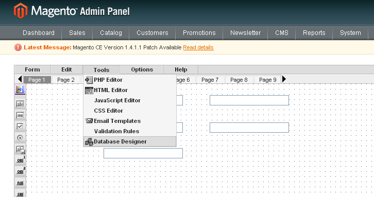Choose Database Designer from Tools menu
This screenshot has width=374, height=197.
pos(130,141)
